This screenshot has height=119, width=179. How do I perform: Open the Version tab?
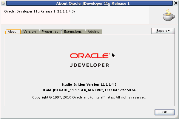(x=30, y=32)
